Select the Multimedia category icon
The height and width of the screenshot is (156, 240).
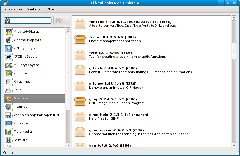pyautogui.click(x=8, y=132)
